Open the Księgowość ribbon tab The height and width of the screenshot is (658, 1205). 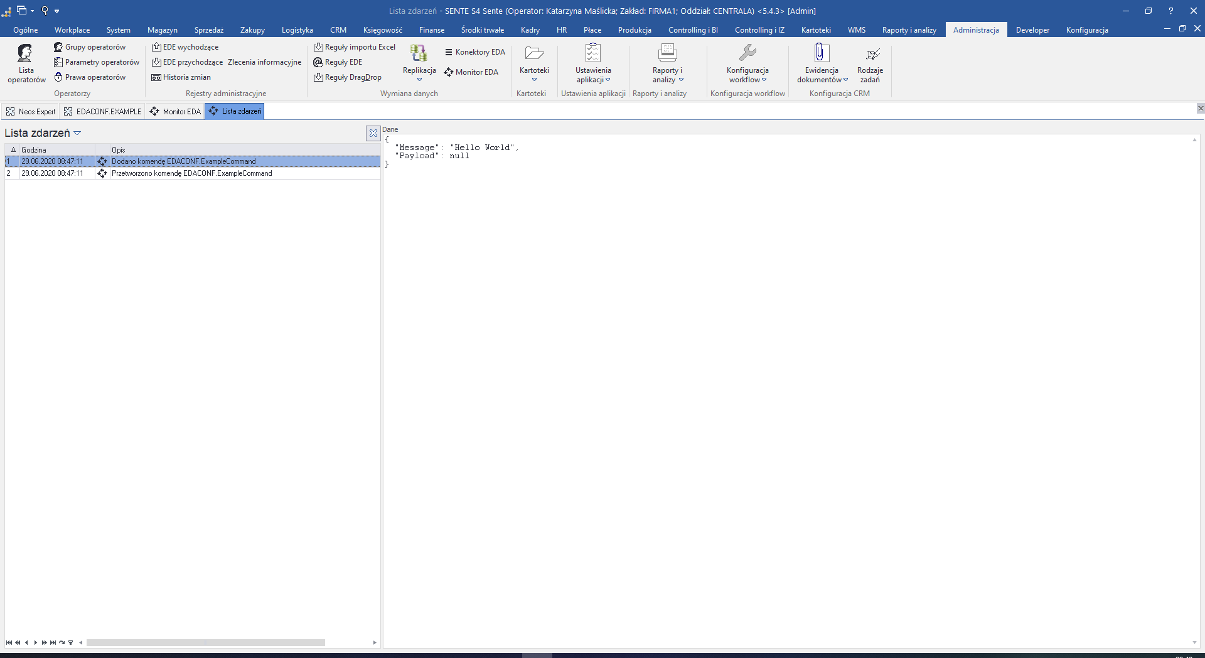(x=382, y=30)
